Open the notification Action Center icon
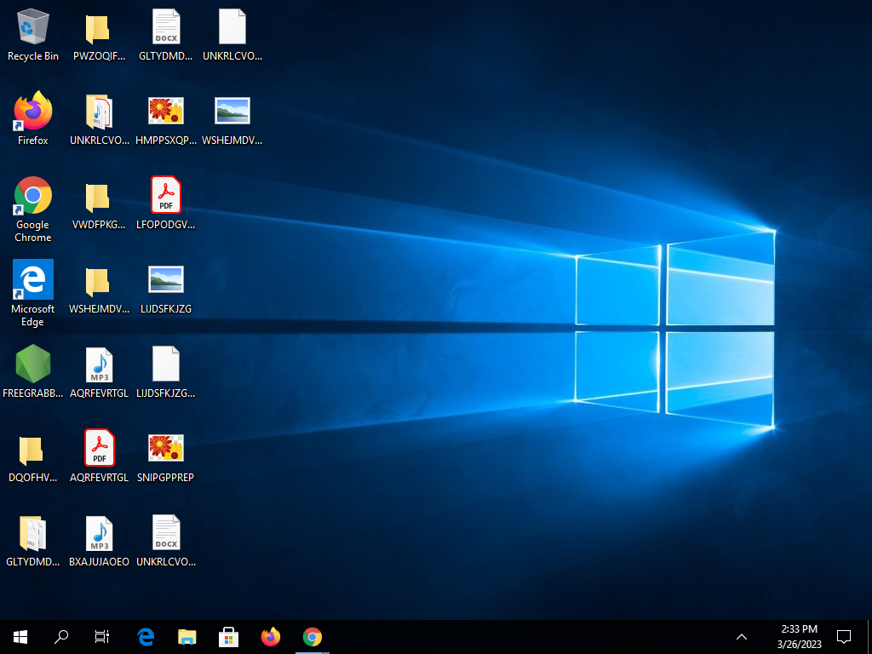 pyautogui.click(x=844, y=636)
